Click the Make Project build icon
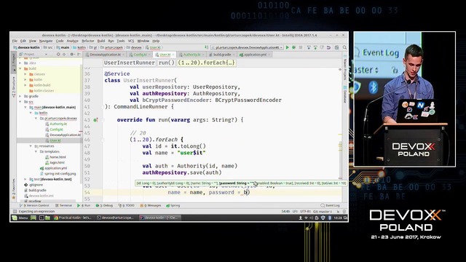Screen dimensions: 466x262 pos(207,47)
